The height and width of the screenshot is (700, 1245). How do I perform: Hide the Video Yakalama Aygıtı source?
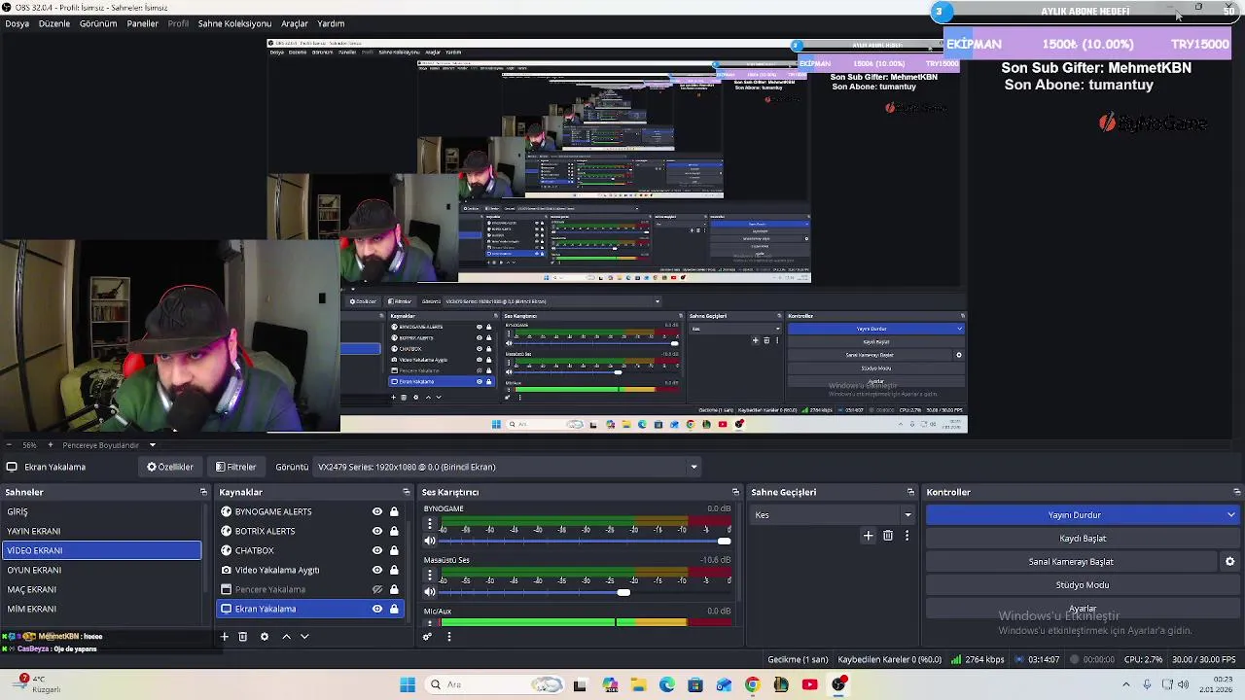(x=377, y=570)
